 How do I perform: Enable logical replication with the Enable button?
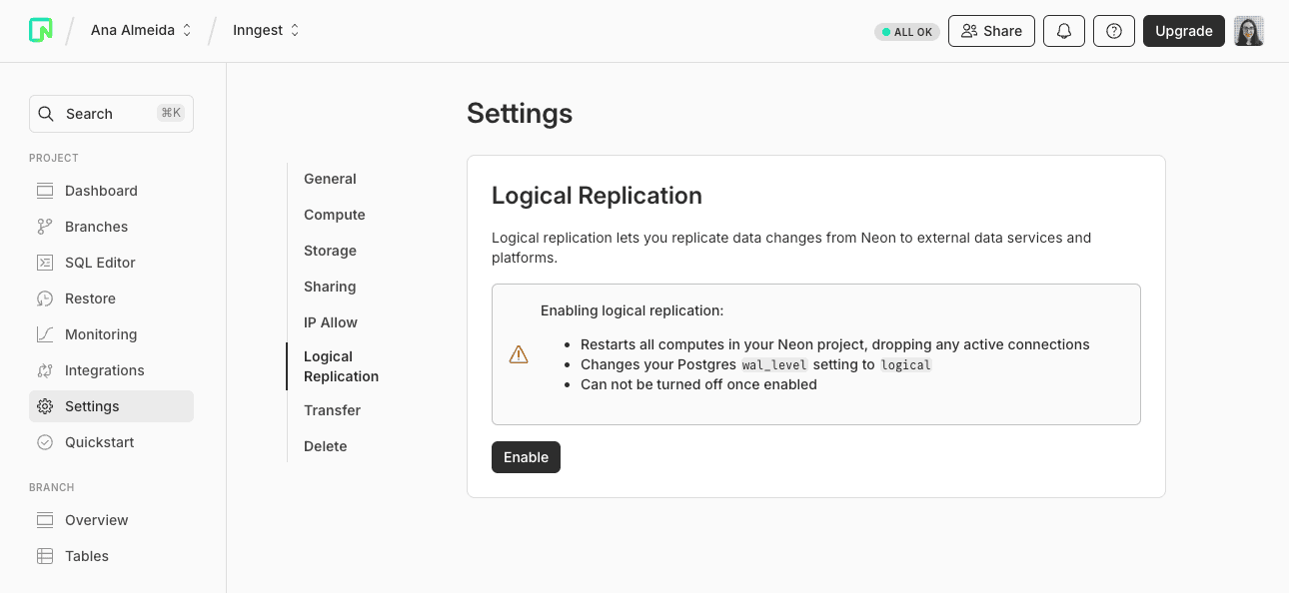click(x=526, y=457)
